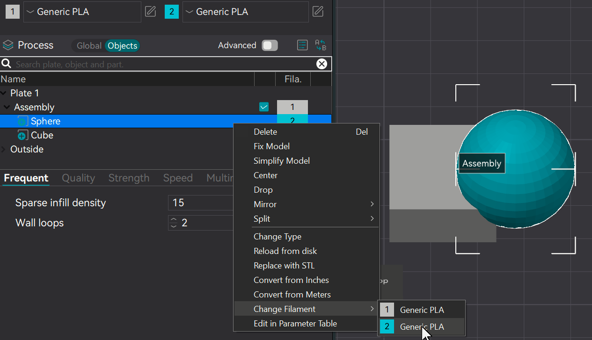Click the Assembly row filament cell showing 1
Viewport: 592px width, 340px height.
[292, 107]
